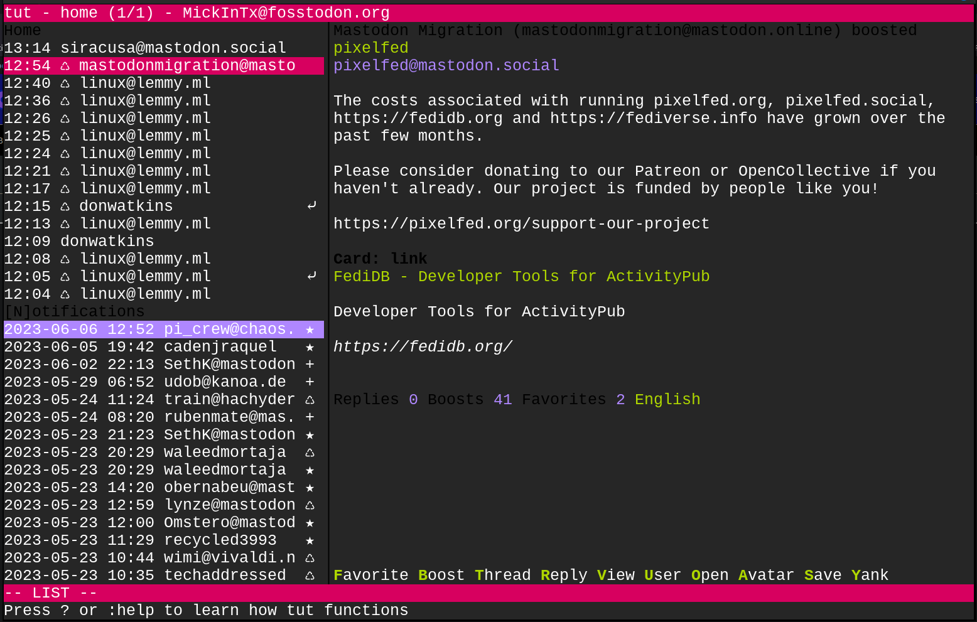The width and height of the screenshot is (977, 622).
Task: Click boost icon on techaddressed notification
Action: (310, 576)
